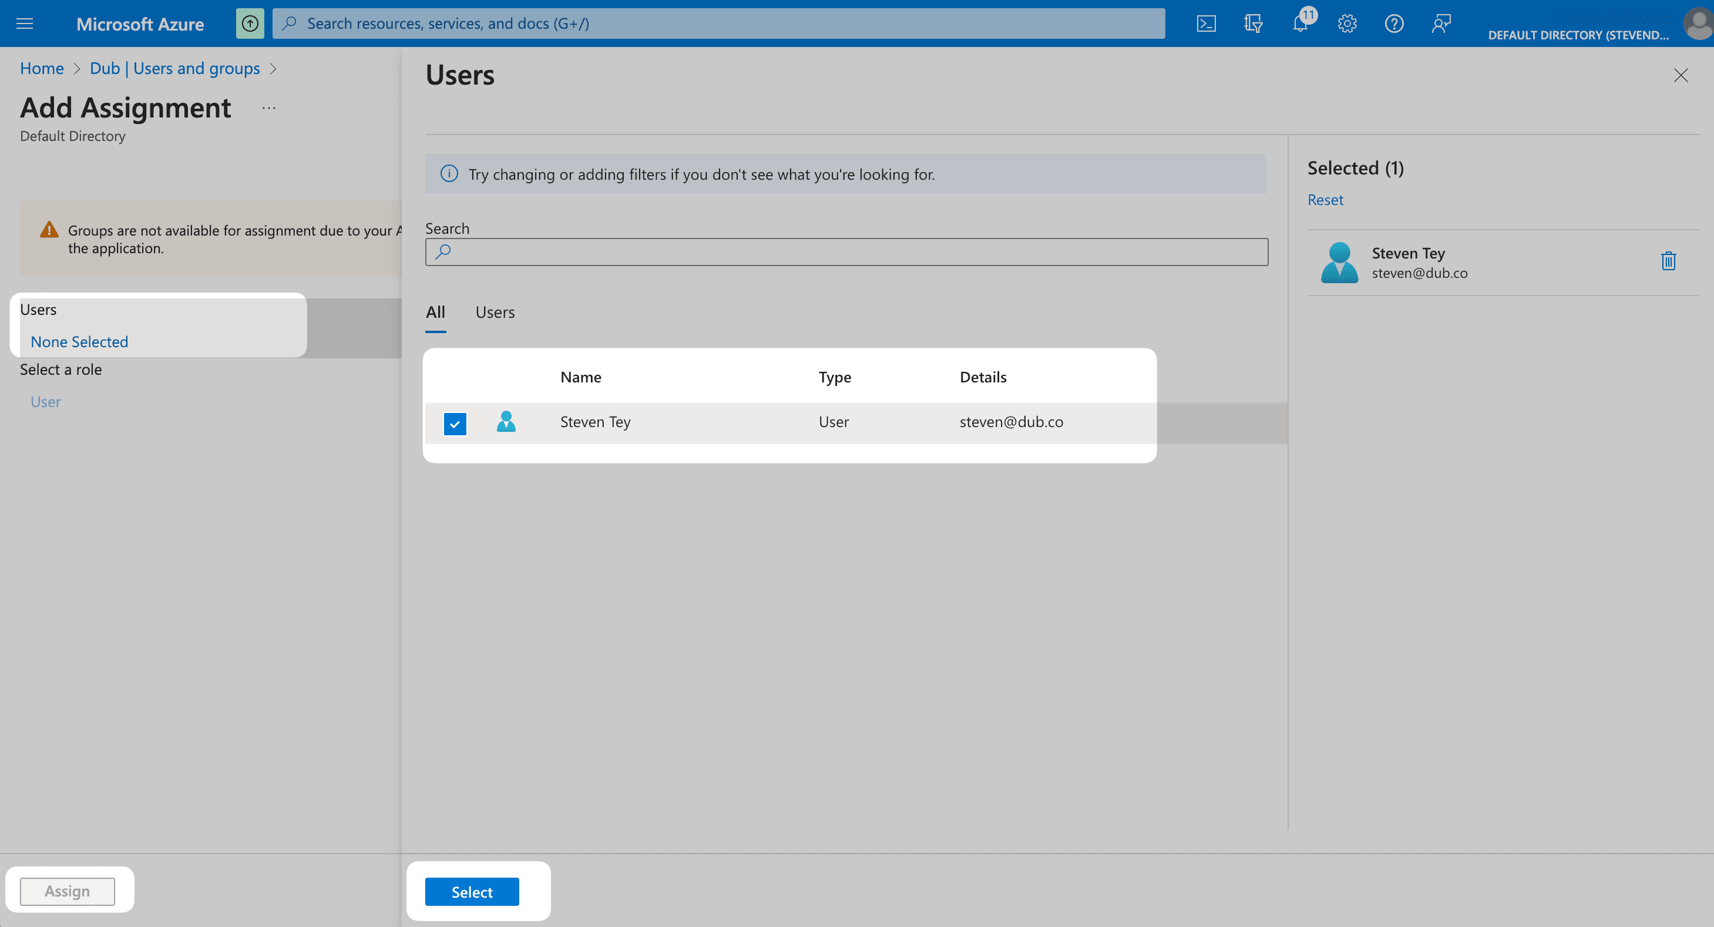Remove Steven Tey using the trash icon

pos(1668,260)
